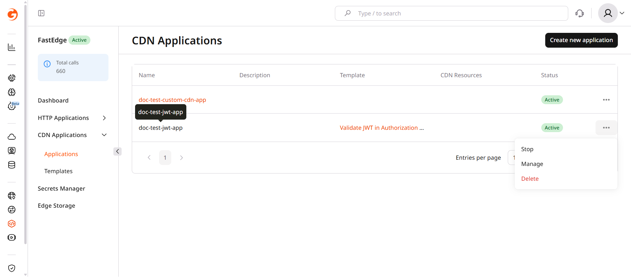The height and width of the screenshot is (277, 631).
Task: Open actions menu for doc-test-custom-cdn-app
Action: point(606,100)
